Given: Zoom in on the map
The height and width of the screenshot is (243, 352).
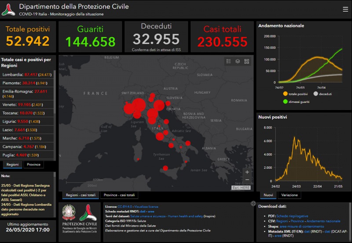Looking at the screenshot, I should (247, 172).
